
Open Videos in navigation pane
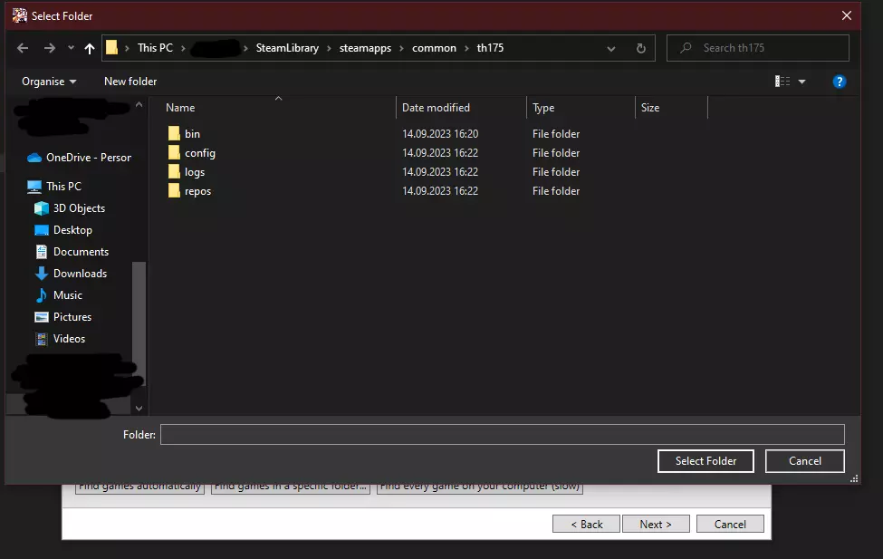[x=60, y=339]
